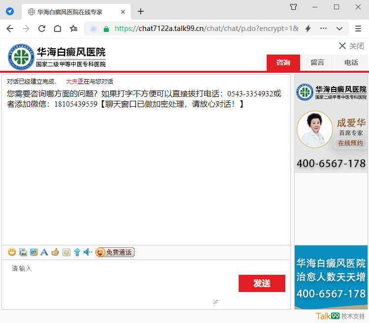Click the chat history message icon

pos(66,253)
